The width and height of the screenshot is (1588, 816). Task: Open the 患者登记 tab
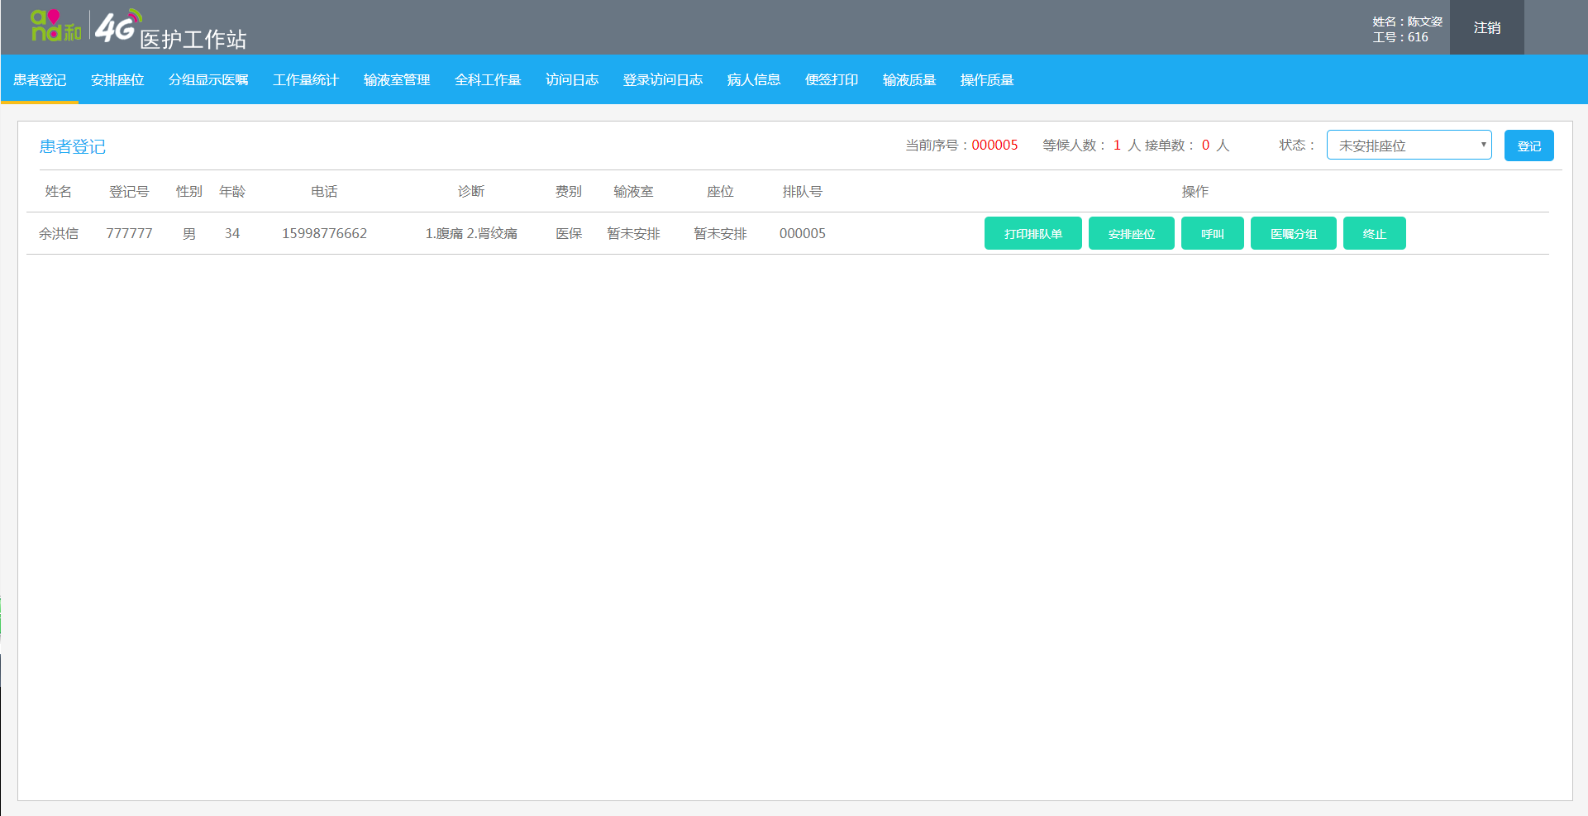tap(40, 80)
